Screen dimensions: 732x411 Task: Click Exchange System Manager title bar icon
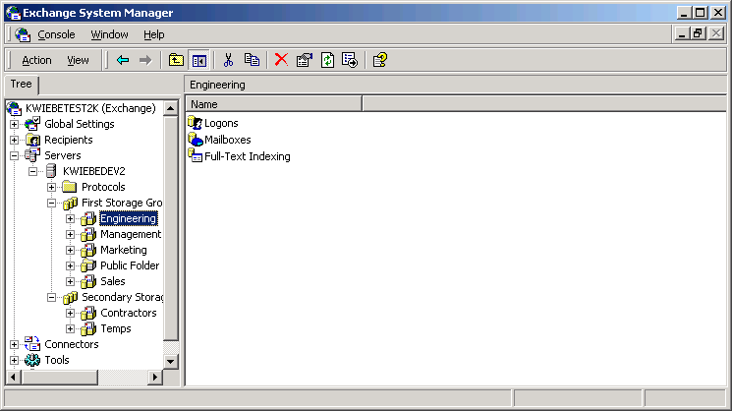(x=14, y=13)
